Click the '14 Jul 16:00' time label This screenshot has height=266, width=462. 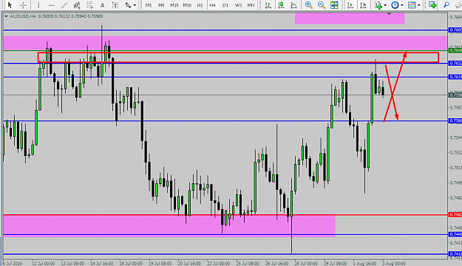(102, 263)
